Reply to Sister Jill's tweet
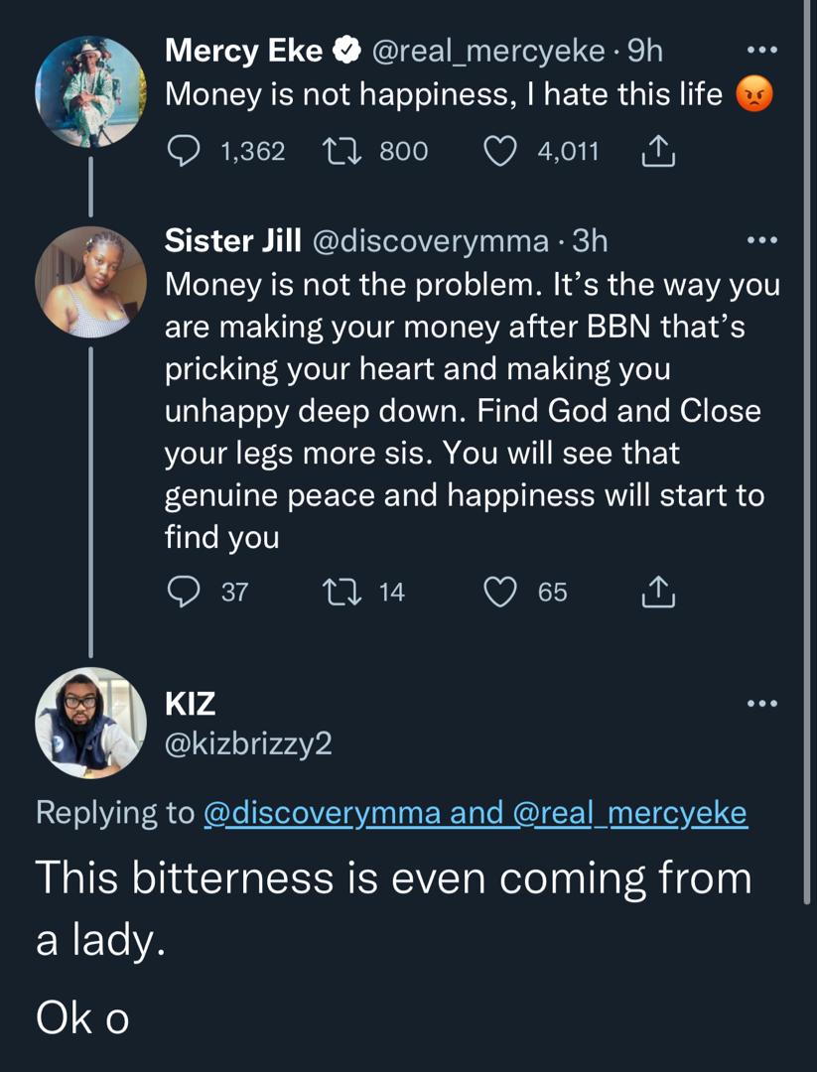This screenshot has height=1072, width=817. click(184, 593)
